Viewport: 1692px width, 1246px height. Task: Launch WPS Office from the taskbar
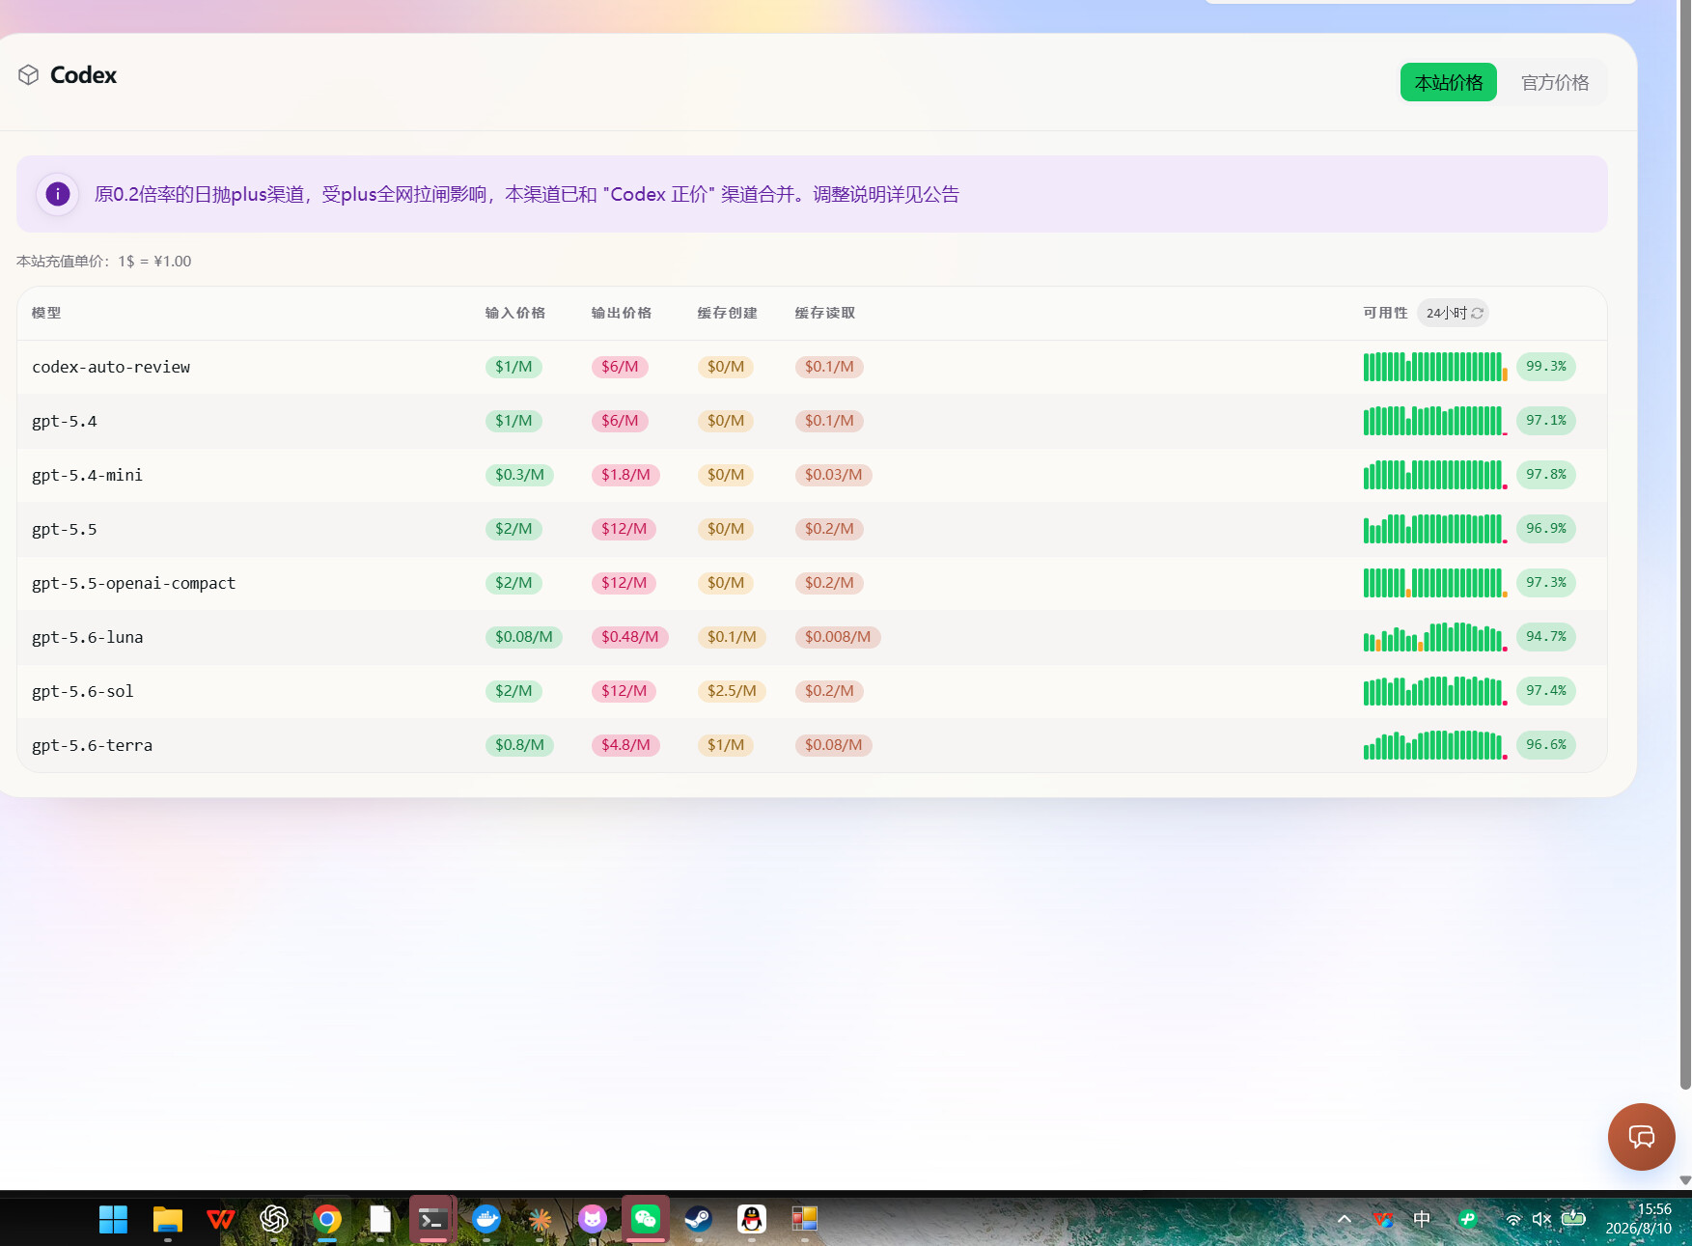tap(221, 1220)
